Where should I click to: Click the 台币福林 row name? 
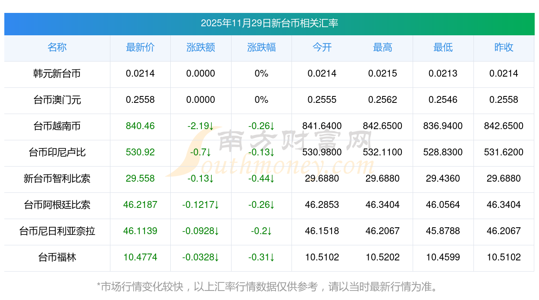click(57, 257)
